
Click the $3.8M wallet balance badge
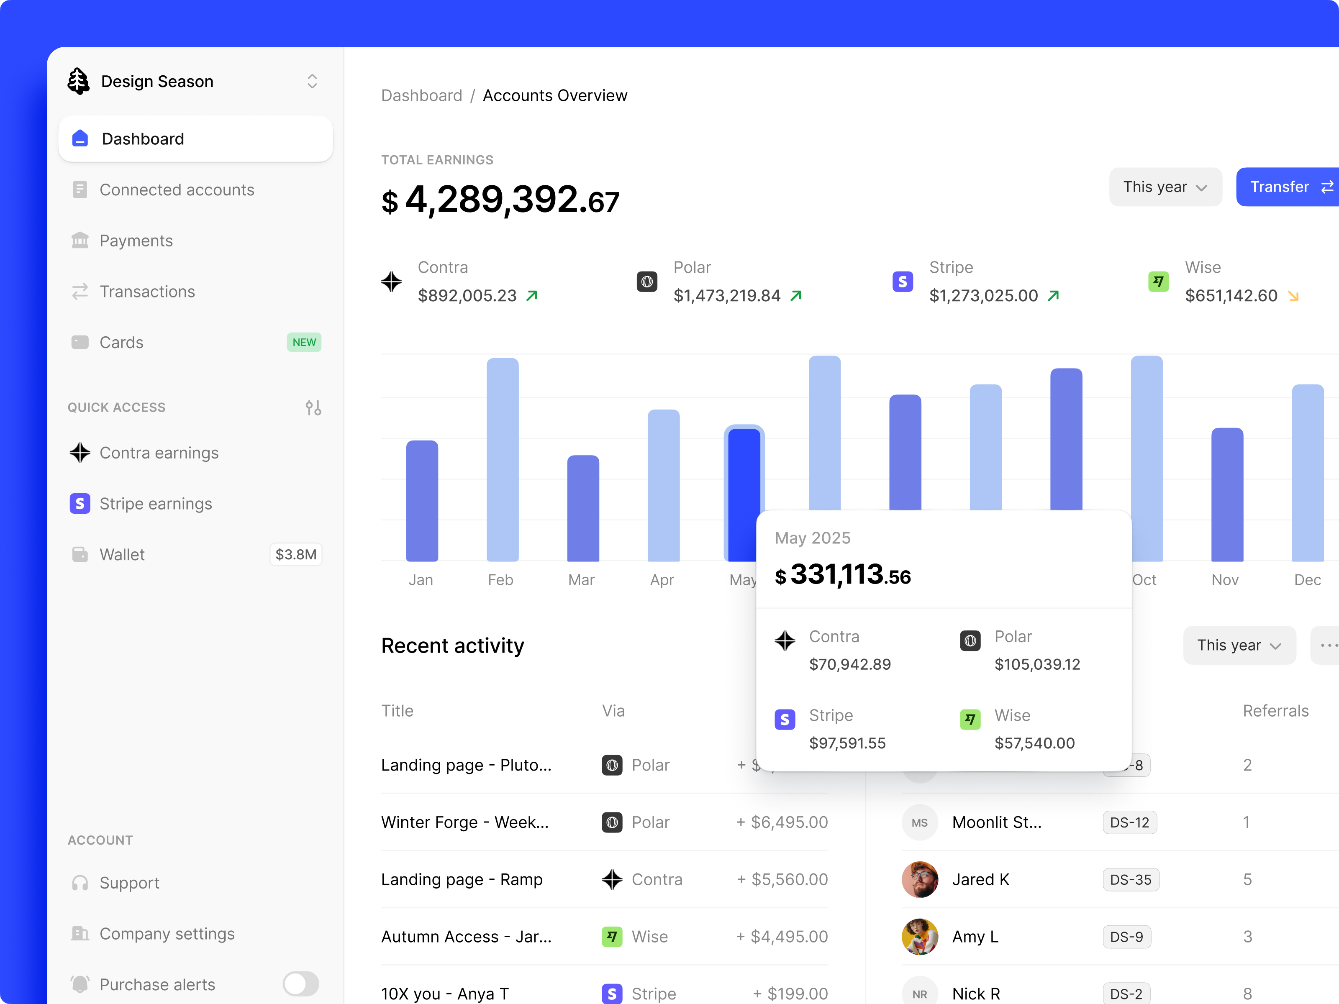[x=295, y=554]
